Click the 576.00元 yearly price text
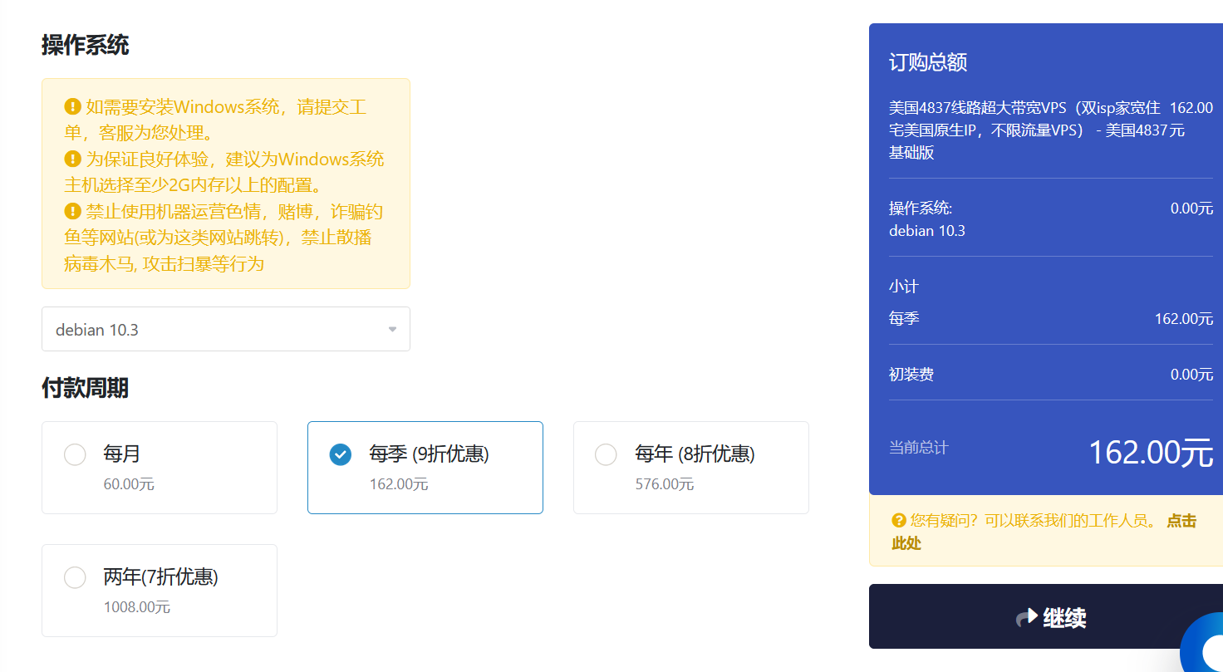1223x672 pixels. point(664,484)
